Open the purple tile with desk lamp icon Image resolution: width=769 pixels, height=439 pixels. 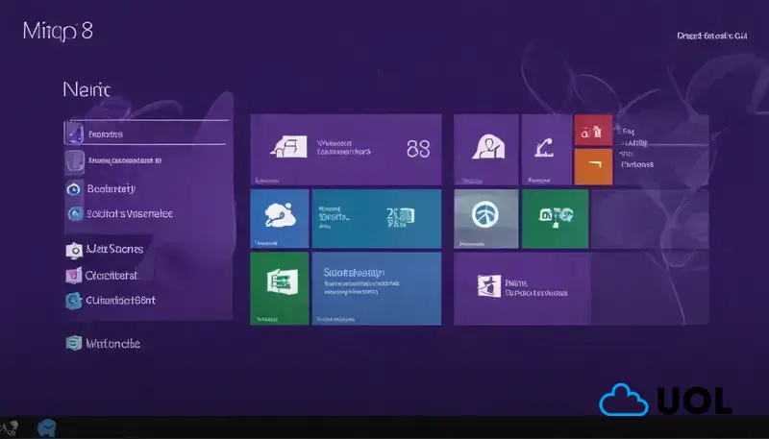[x=546, y=150]
